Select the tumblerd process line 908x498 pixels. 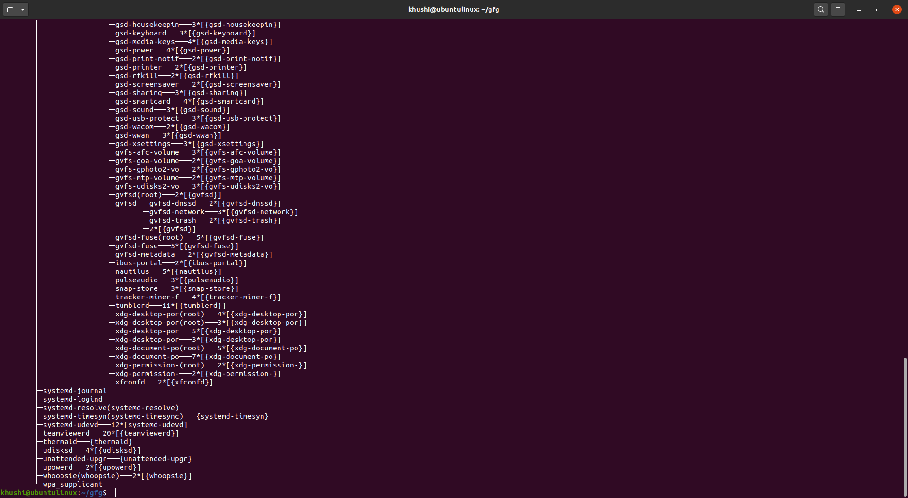point(171,306)
